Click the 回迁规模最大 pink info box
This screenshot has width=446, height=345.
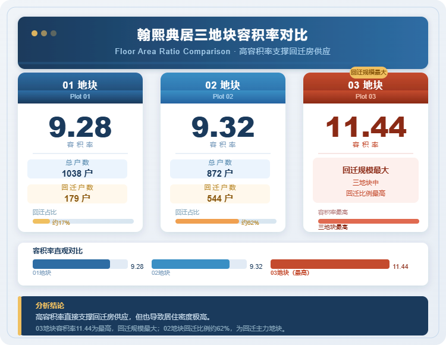point(366,180)
